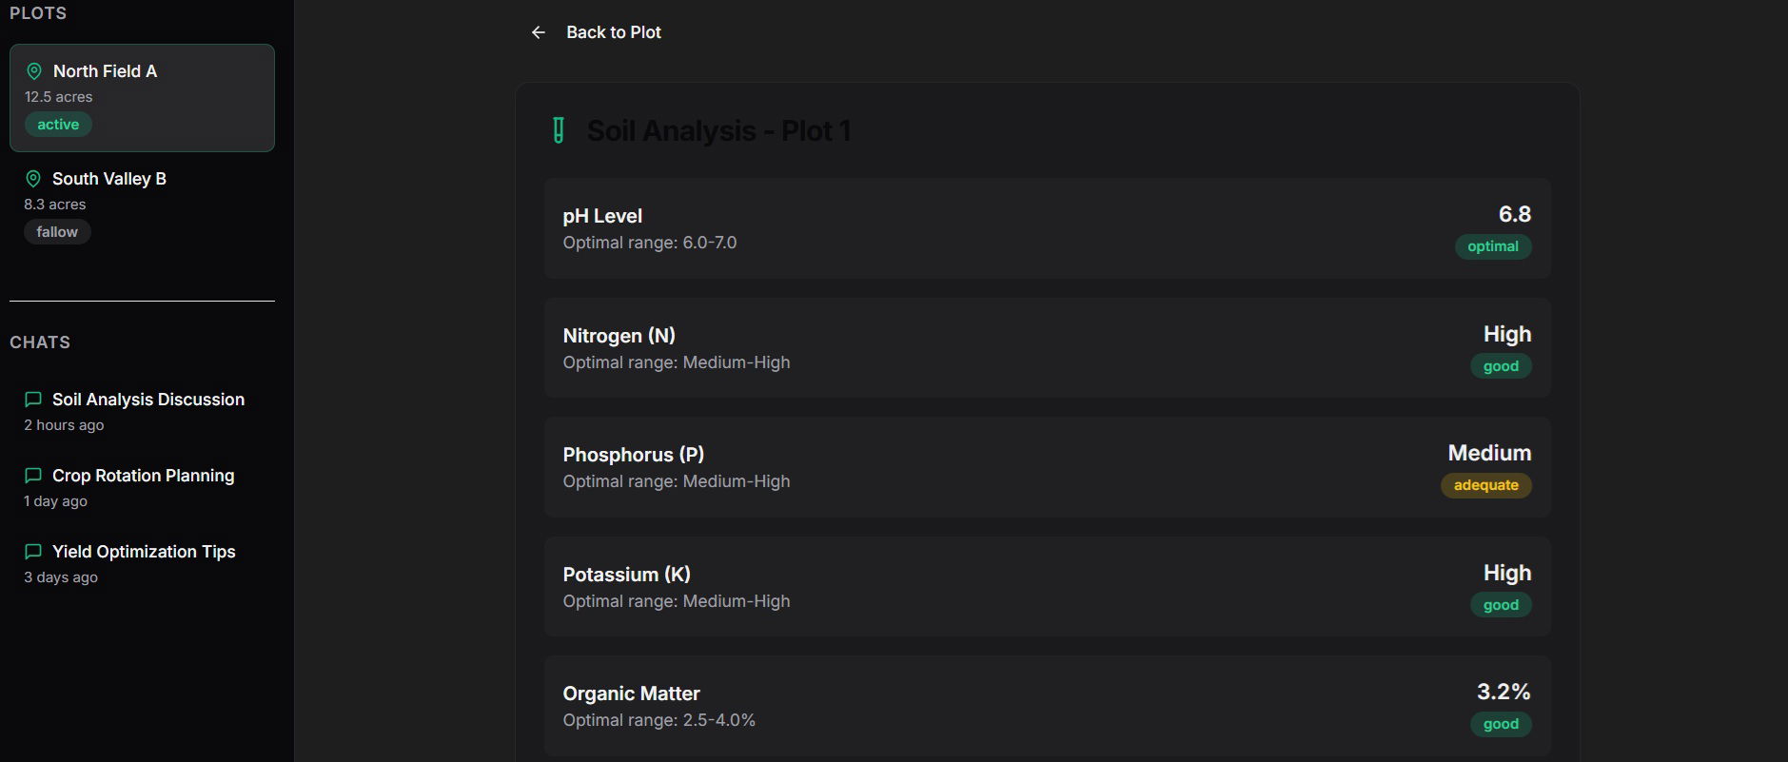Click North Field A location pin icon
Screen dimensions: 1788x762
tap(34, 71)
